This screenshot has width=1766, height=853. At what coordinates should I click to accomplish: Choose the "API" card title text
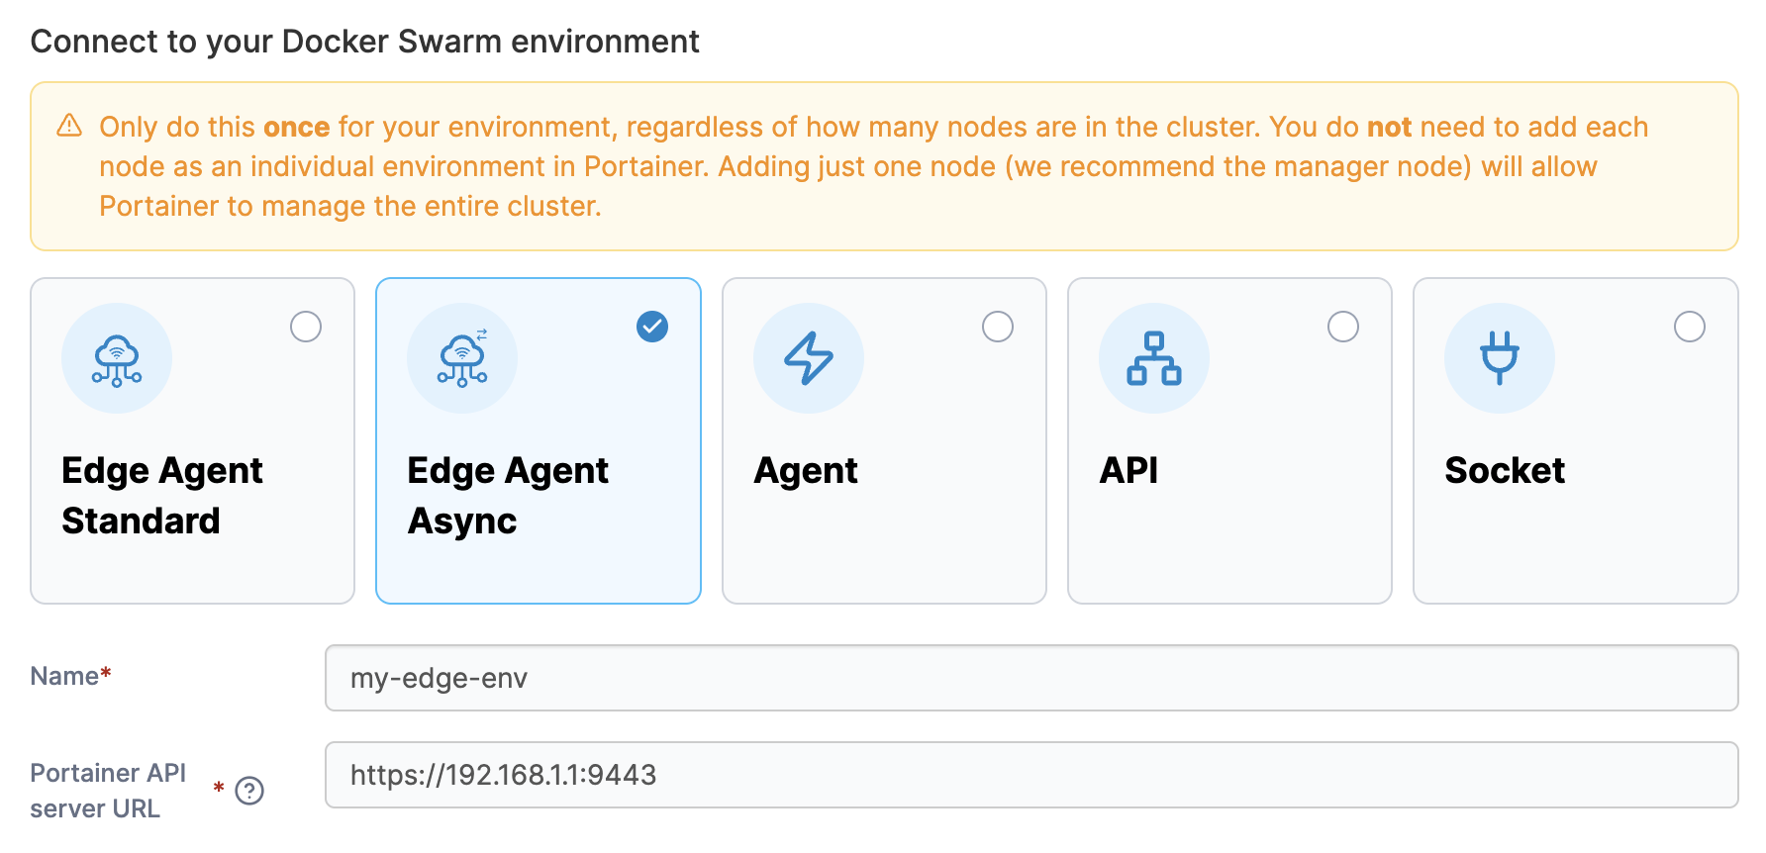click(1128, 471)
